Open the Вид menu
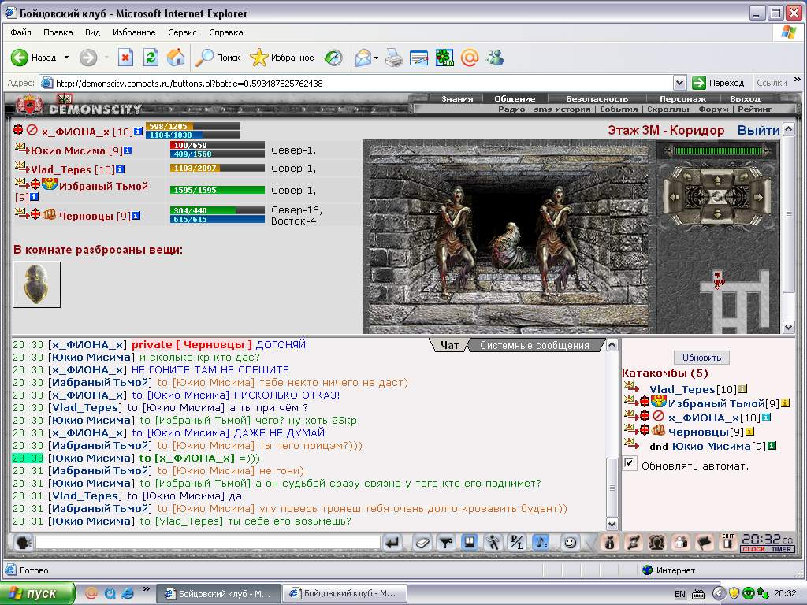The image size is (807, 605). point(93,32)
